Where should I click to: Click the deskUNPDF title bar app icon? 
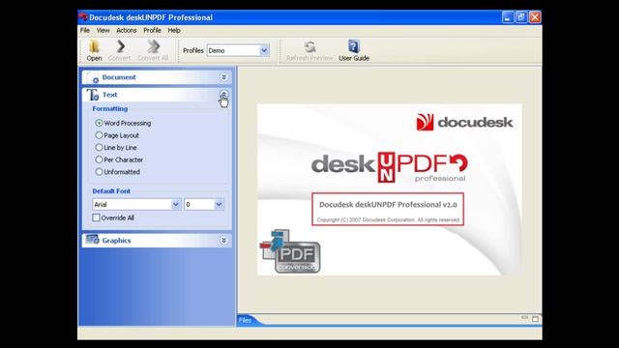click(x=83, y=17)
